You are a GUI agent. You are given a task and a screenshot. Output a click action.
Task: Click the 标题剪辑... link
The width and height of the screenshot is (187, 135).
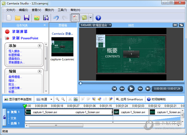(15, 55)
